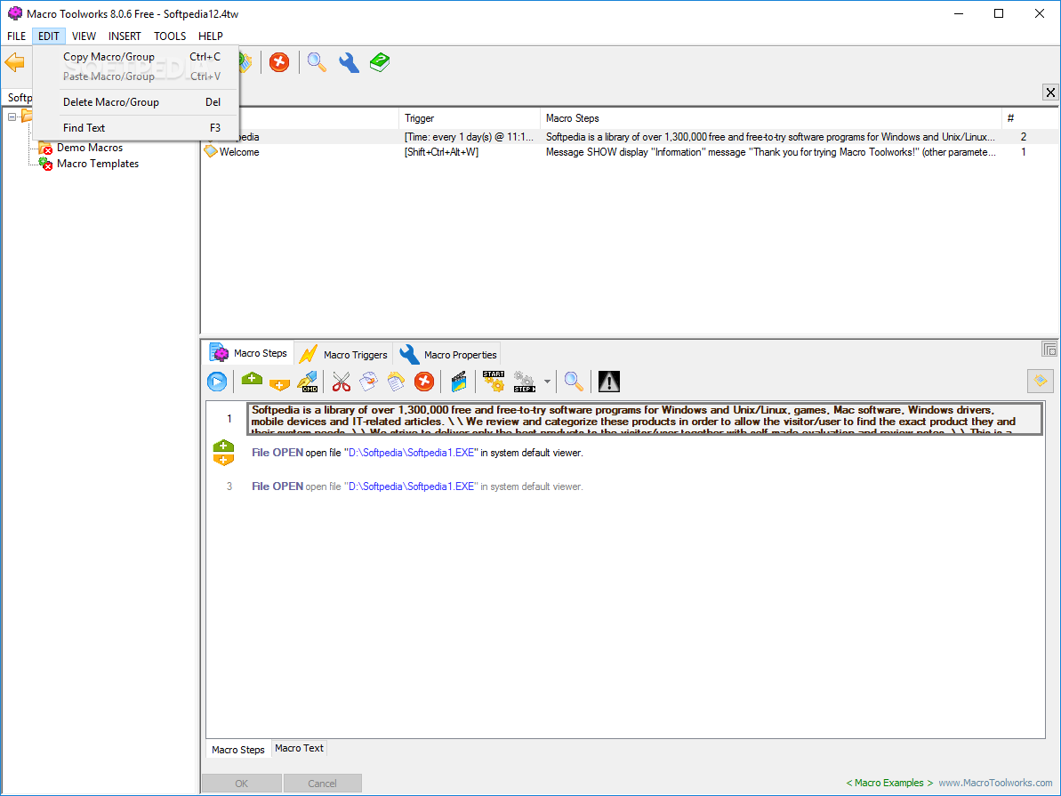Paste step with the clipboard icon
1061x796 pixels.
396,382
